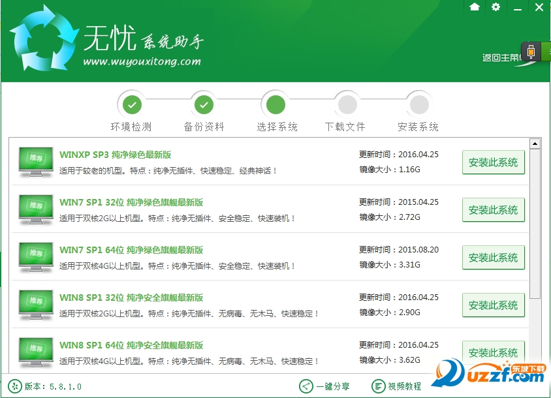Click the 返回主菜单 menu option

[x=501, y=57]
